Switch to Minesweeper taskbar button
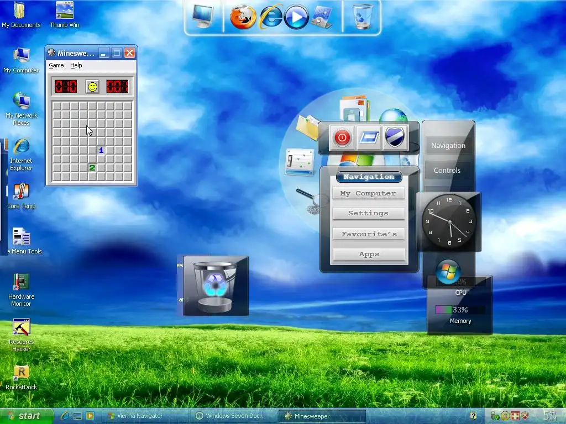 pos(322,416)
